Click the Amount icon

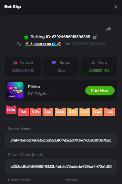click(x=15, y=63)
